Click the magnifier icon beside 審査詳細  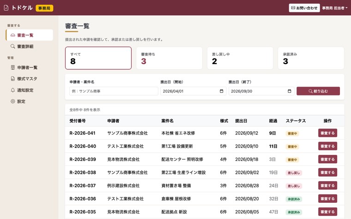[x=13, y=46]
